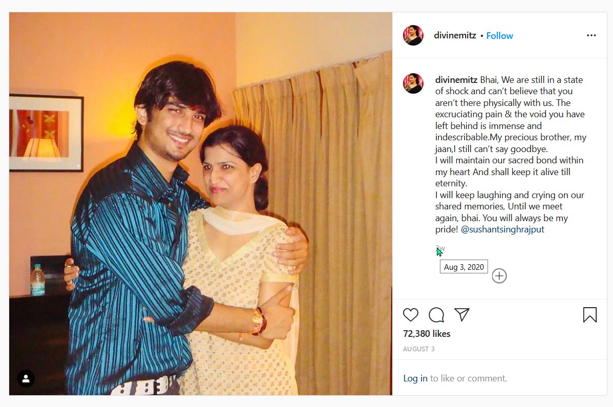Load more comments with the plus circle
Viewport: 613px width, 407px height.
tap(499, 276)
